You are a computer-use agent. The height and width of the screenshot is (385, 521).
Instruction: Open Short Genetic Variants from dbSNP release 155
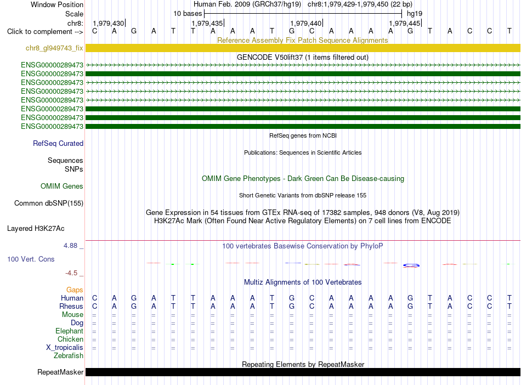click(x=302, y=195)
